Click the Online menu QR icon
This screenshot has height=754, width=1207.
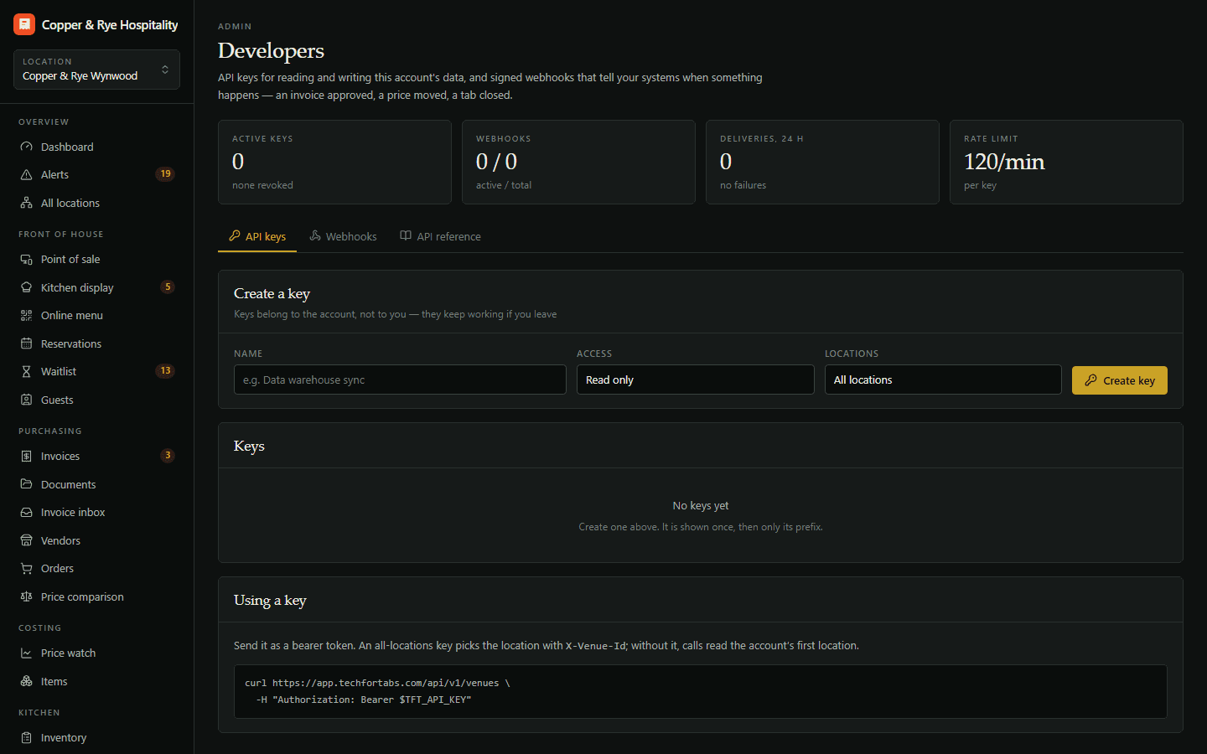coord(26,316)
